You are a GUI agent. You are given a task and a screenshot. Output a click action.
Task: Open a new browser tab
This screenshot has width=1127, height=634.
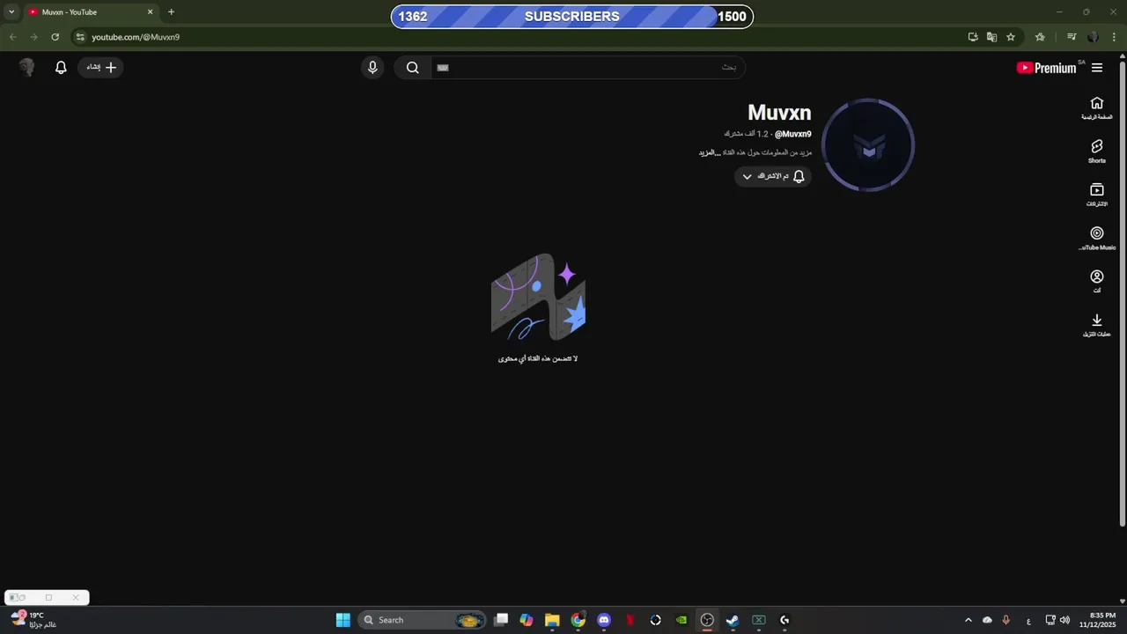[x=171, y=12]
